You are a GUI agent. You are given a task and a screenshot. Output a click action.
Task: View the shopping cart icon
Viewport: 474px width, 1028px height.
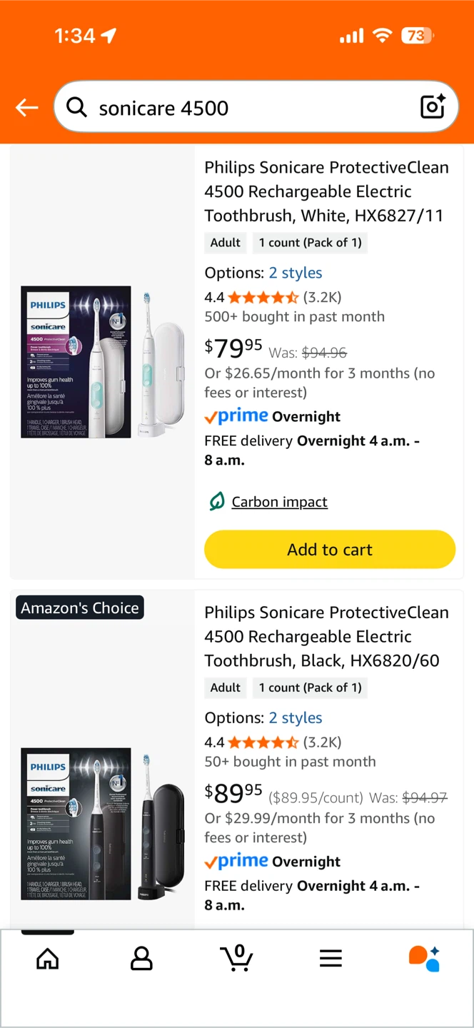(x=237, y=958)
